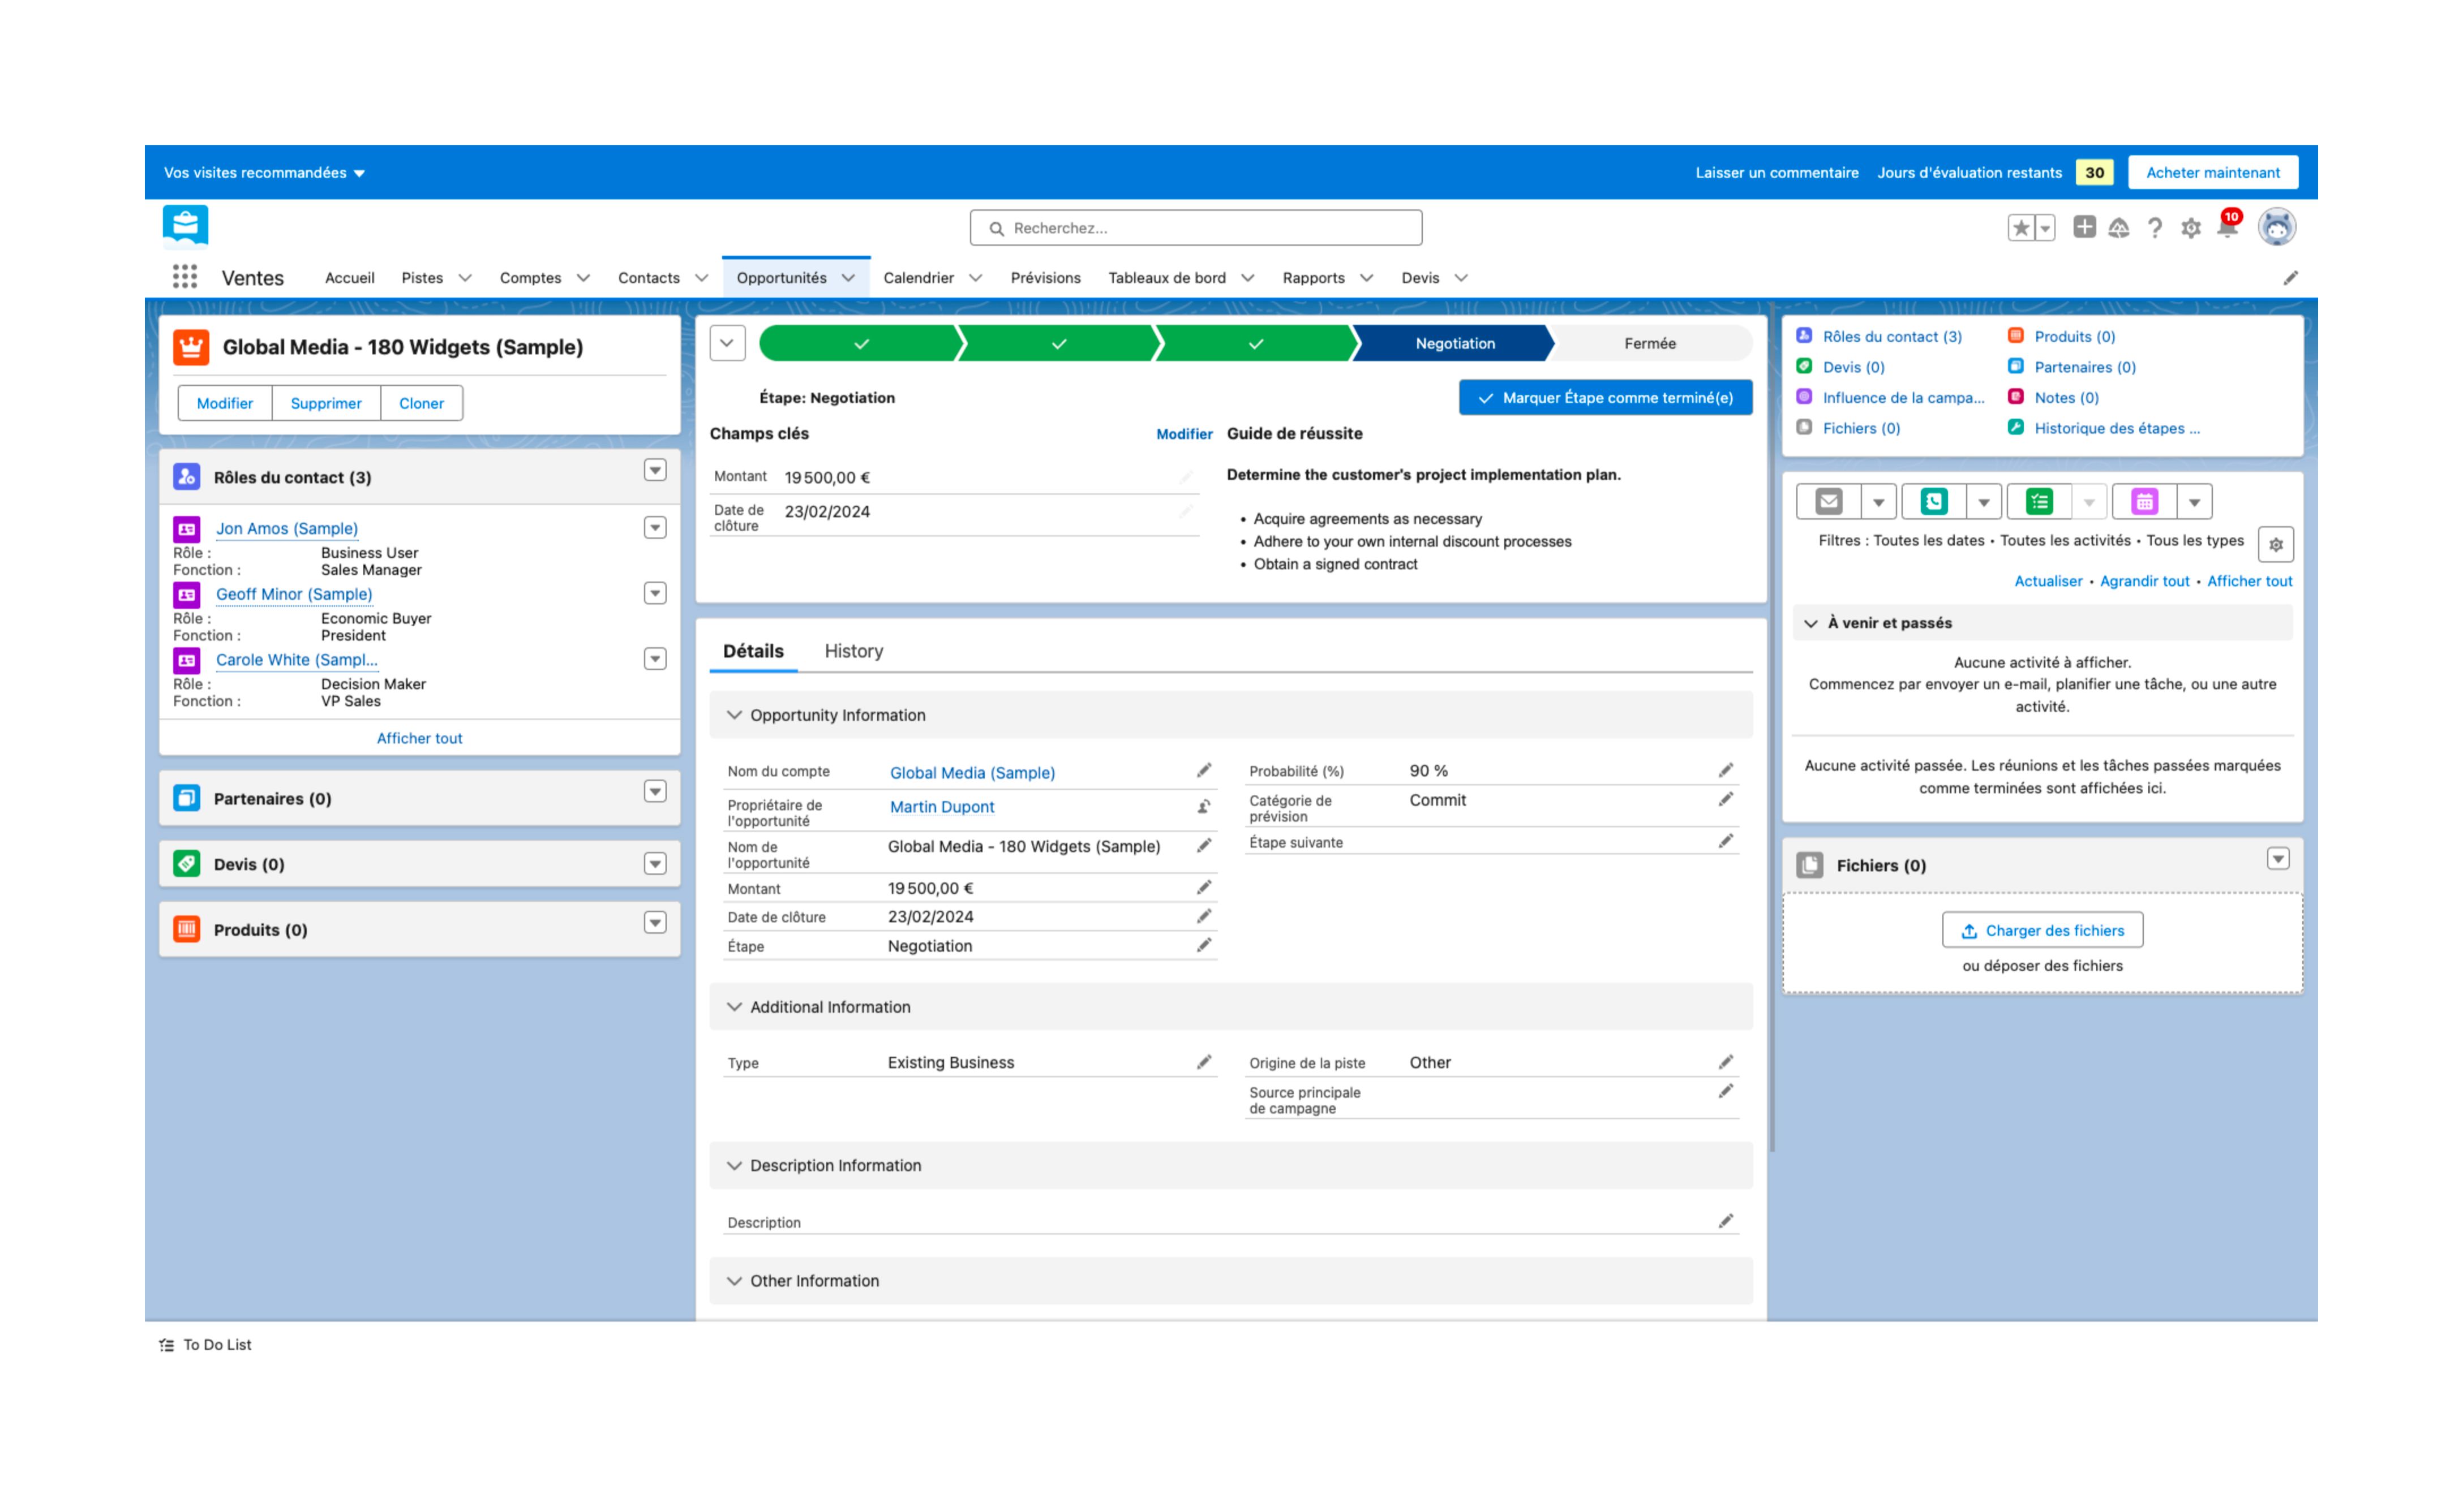Screen dimensions: 2463x1512
Task: Open the global Create plus icon
Action: (x=2084, y=227)
